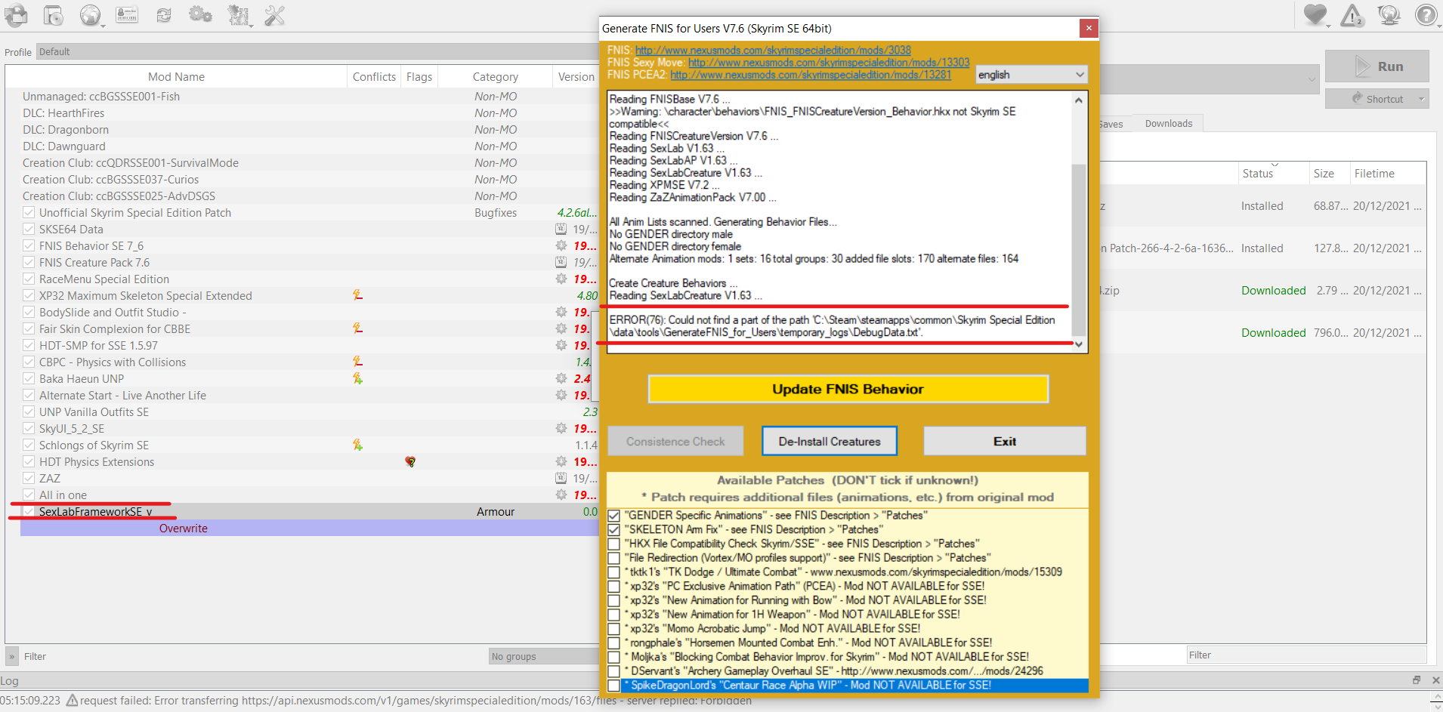Click the conflict icon for Fair Skin Complexion
Image resolution: width=1443 pixels, height=712 pixels.
(x=357, y=328)
